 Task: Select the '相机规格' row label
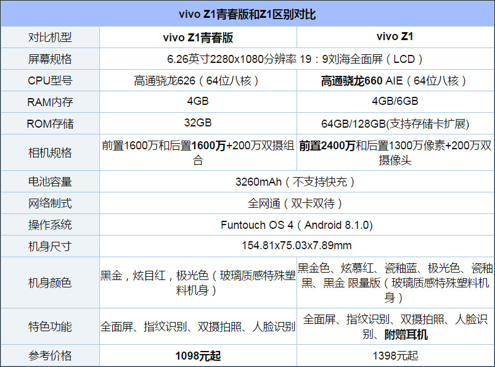[50, 153]
